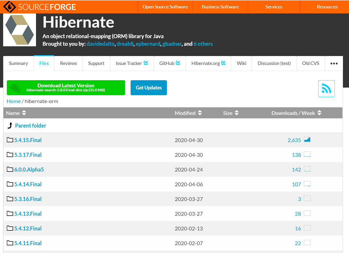Show the 6 others contributors link

point(203,44)
